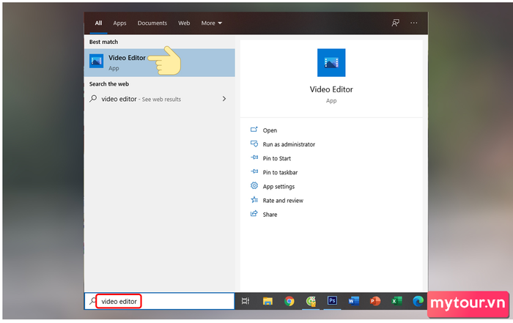513x323 pixels.
Task: Choose Run as administrator
Action: point(289,144)
